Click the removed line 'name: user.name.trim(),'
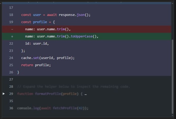 point(86,29)
